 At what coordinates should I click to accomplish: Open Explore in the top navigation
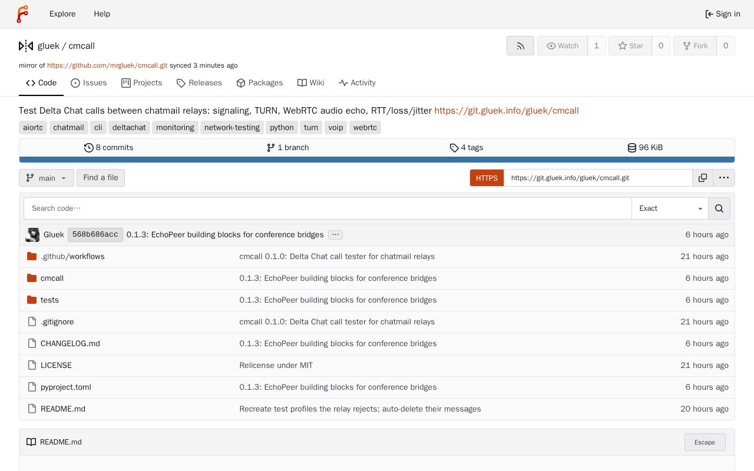(62, 14)
